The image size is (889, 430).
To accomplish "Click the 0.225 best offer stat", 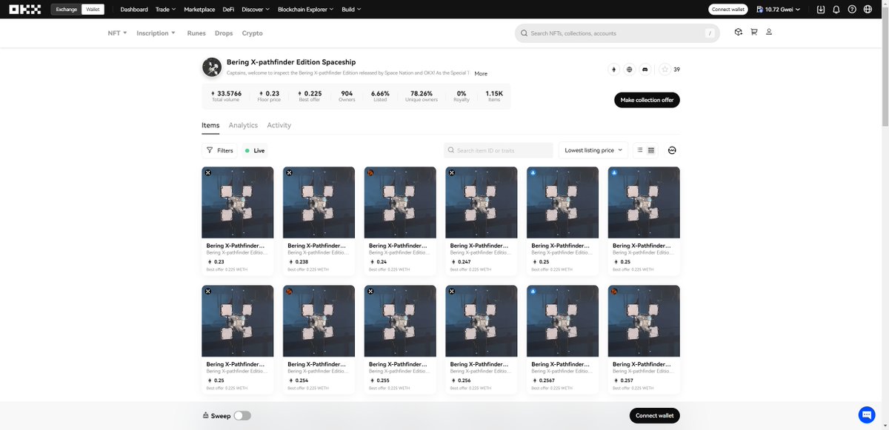I will (310, 96).
